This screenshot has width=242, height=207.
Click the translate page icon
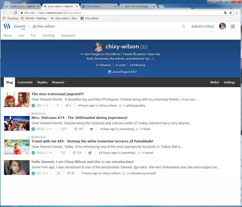coord(225,13)
